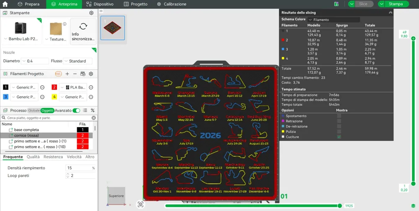Click edit icon for filament 4
The image size is (419, 211).
click(91, 97)
